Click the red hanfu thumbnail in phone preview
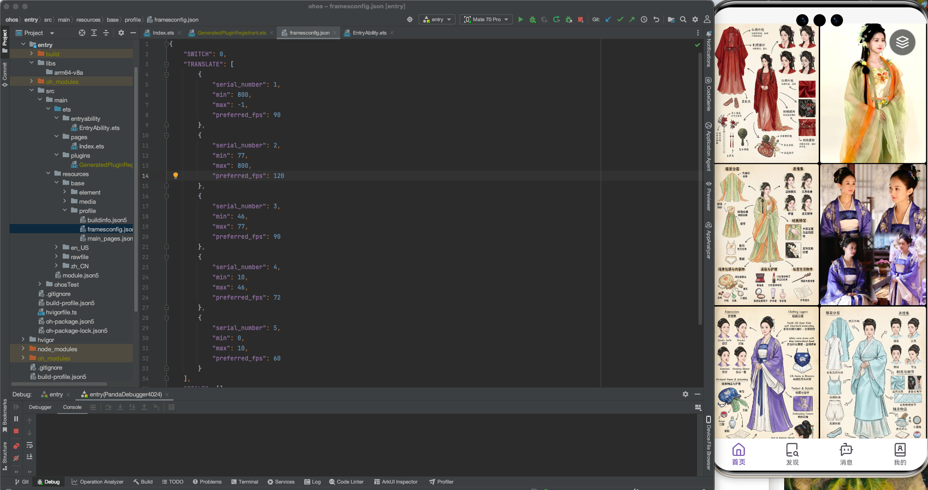928x490 pixels. (x=767, y=94)
